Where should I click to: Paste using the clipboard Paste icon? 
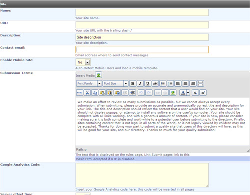coord(102,93)
